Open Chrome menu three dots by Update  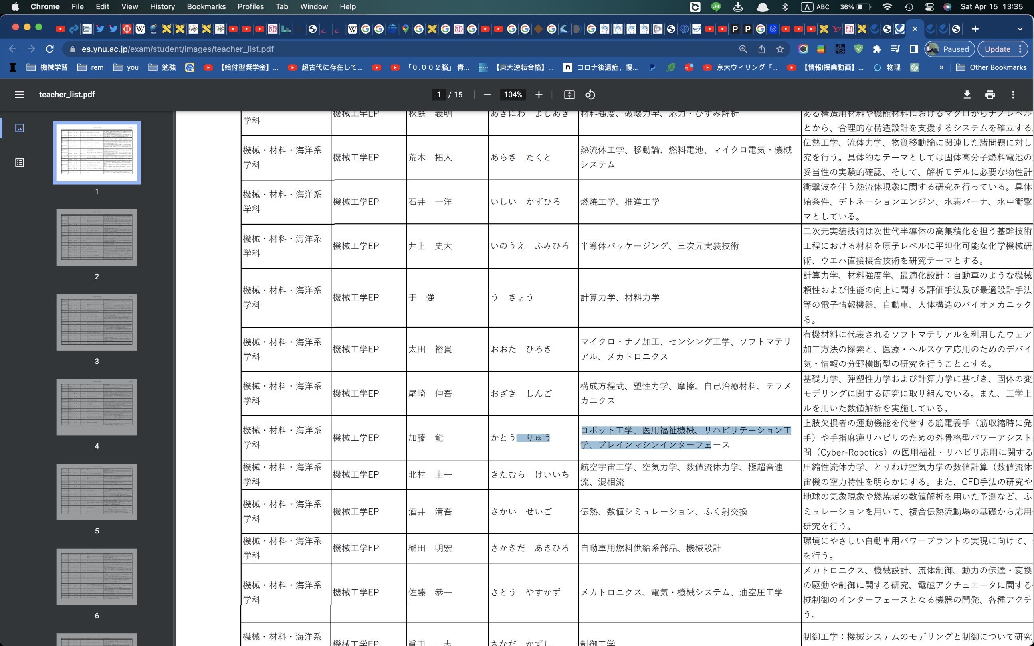[1020, 49]
